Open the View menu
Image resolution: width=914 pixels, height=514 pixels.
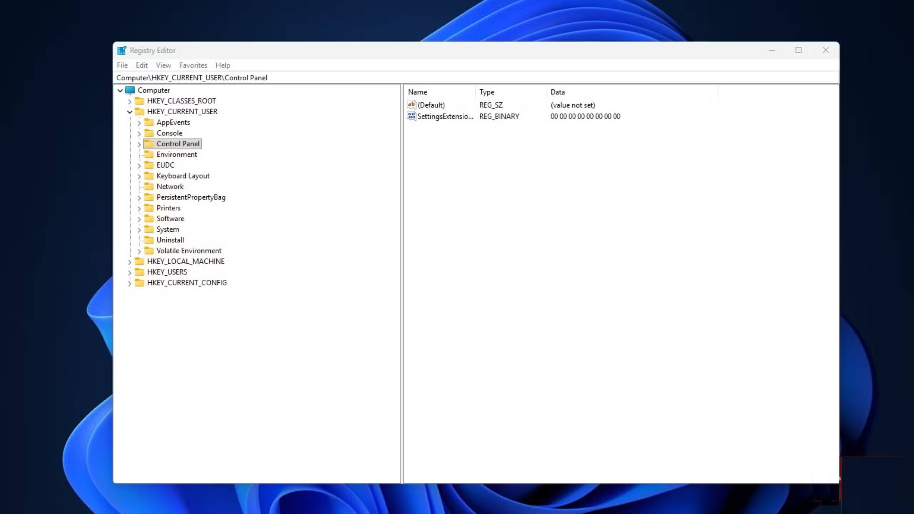(x=163, y=65)
